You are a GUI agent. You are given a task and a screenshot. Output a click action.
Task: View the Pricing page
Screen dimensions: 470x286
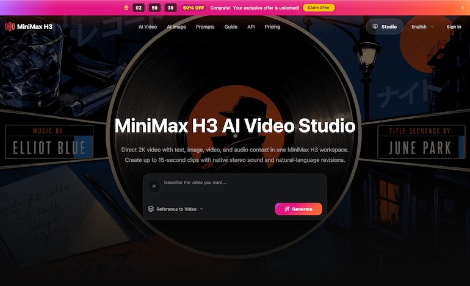pos(272,27)
